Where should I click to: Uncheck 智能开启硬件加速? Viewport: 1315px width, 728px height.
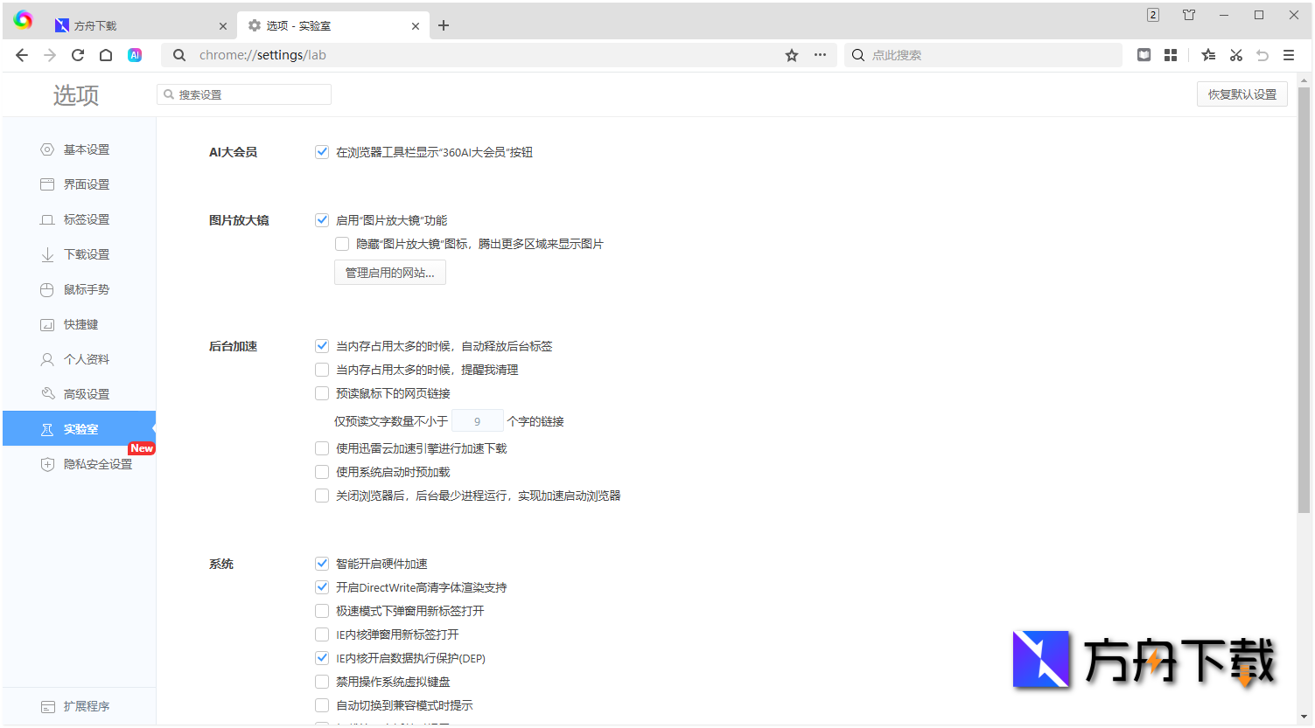[x=322, y=563]
